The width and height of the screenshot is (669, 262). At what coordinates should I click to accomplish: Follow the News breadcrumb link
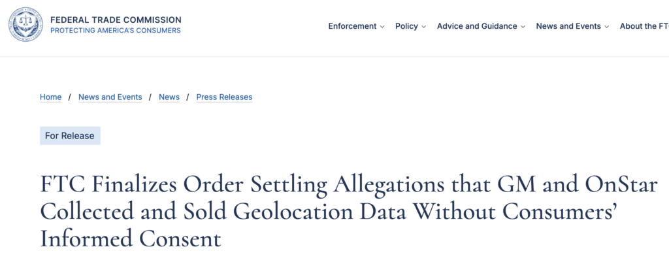point(169,97)
